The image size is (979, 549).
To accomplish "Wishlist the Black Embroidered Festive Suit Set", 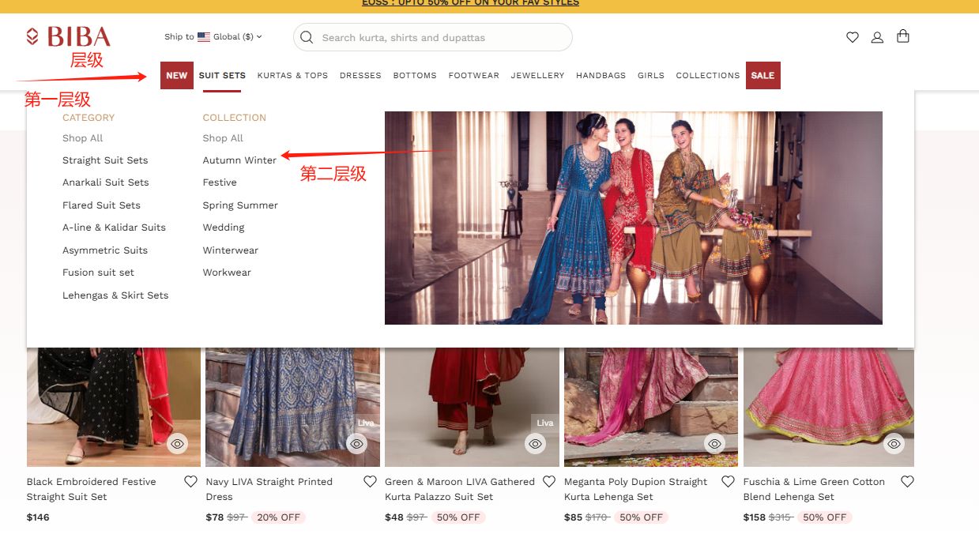I will click(190, 481).
